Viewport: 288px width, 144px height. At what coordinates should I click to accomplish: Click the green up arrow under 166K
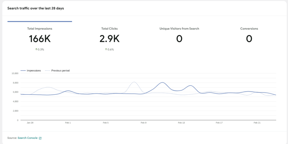pos(36,50)
